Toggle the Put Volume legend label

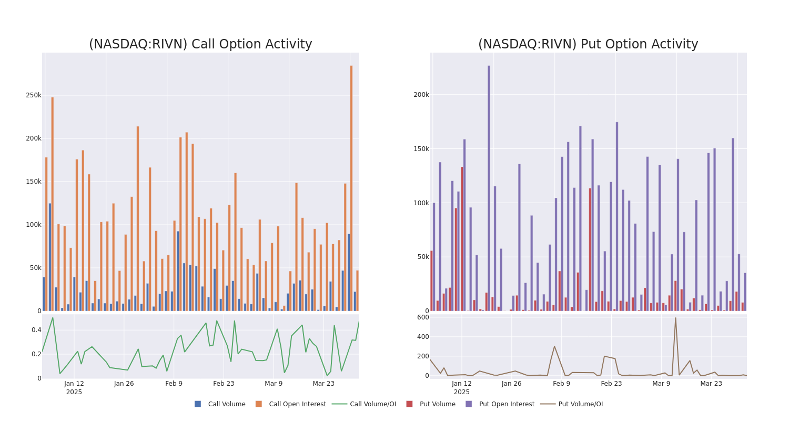click(438, 404)
